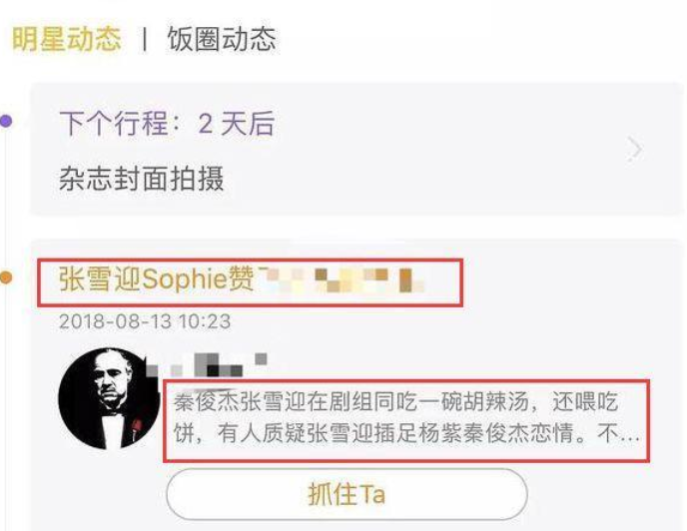687x531 pixels.
Task: Tap the 抓住Ta button
Action: coord(346,494)
